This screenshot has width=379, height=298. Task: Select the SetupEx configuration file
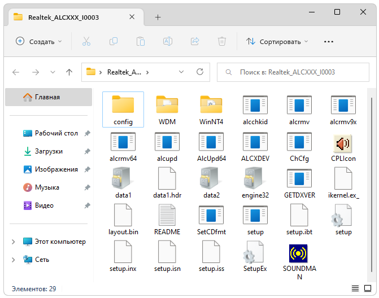point(255,256)
